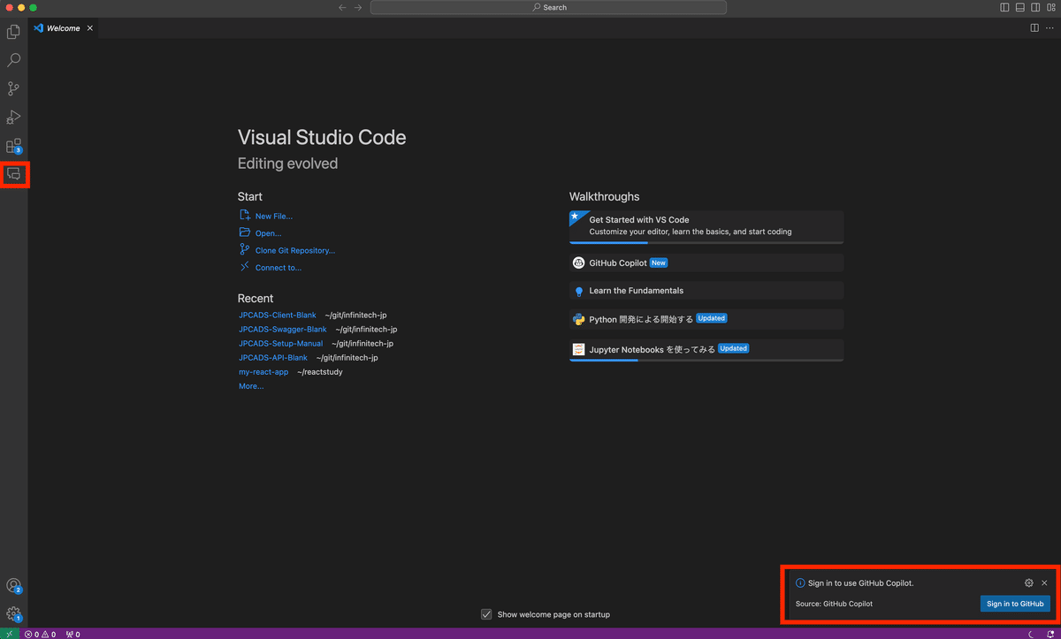Click the More... recent link
The width and height of the screenshot is (1061, 639).
pyautogui.click(x=251, y=386)
